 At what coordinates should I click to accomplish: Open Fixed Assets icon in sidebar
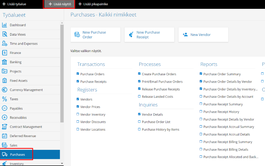pos(4,80)
